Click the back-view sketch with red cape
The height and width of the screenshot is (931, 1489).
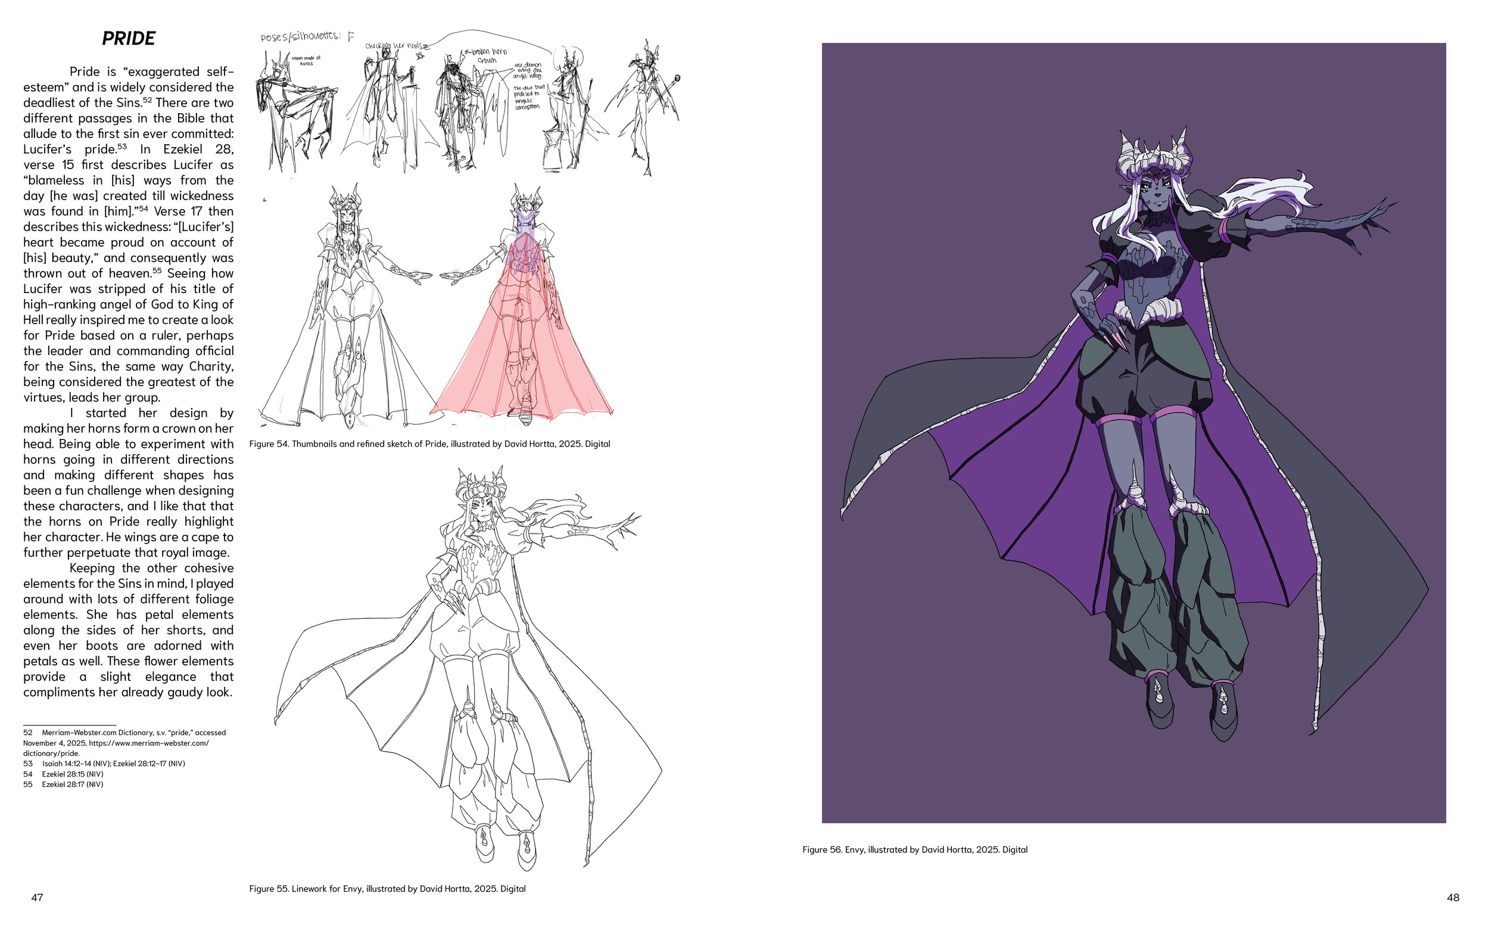tap(523, 308)
